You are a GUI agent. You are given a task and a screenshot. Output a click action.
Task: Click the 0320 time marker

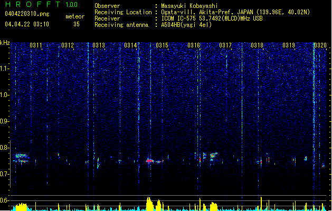[x=320, y=45]
